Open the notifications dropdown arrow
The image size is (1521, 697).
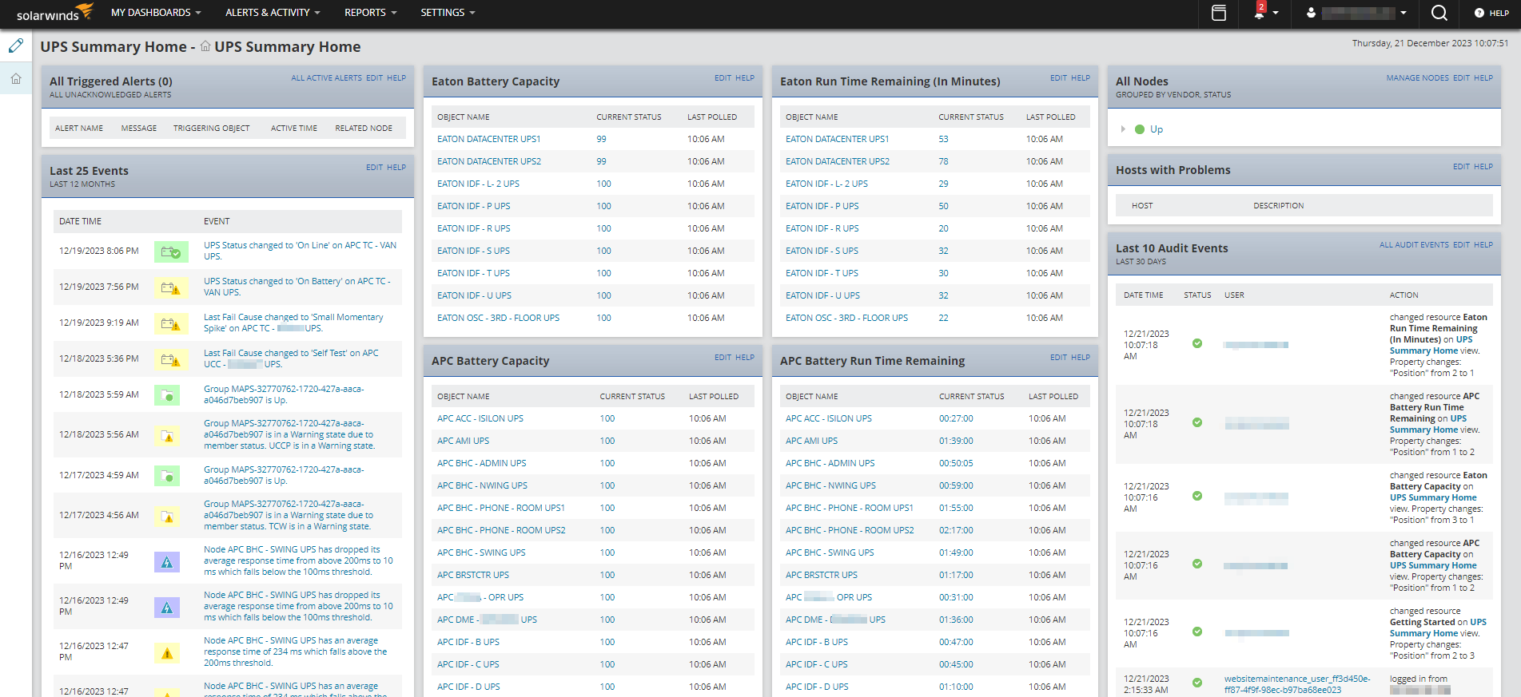[1276, 13]
